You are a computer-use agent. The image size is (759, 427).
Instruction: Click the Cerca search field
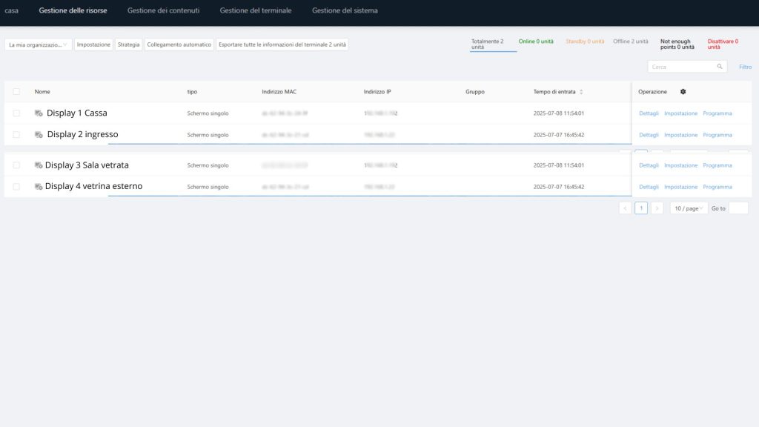682,67
